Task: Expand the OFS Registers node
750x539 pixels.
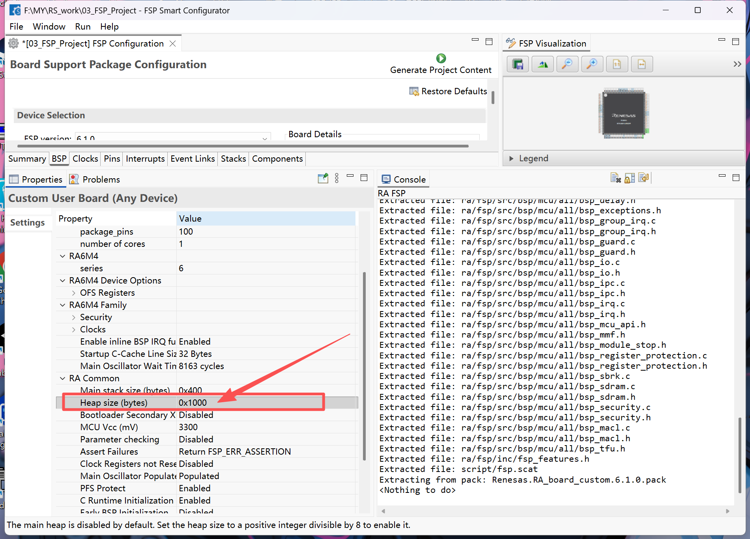Action: (73, 293)
